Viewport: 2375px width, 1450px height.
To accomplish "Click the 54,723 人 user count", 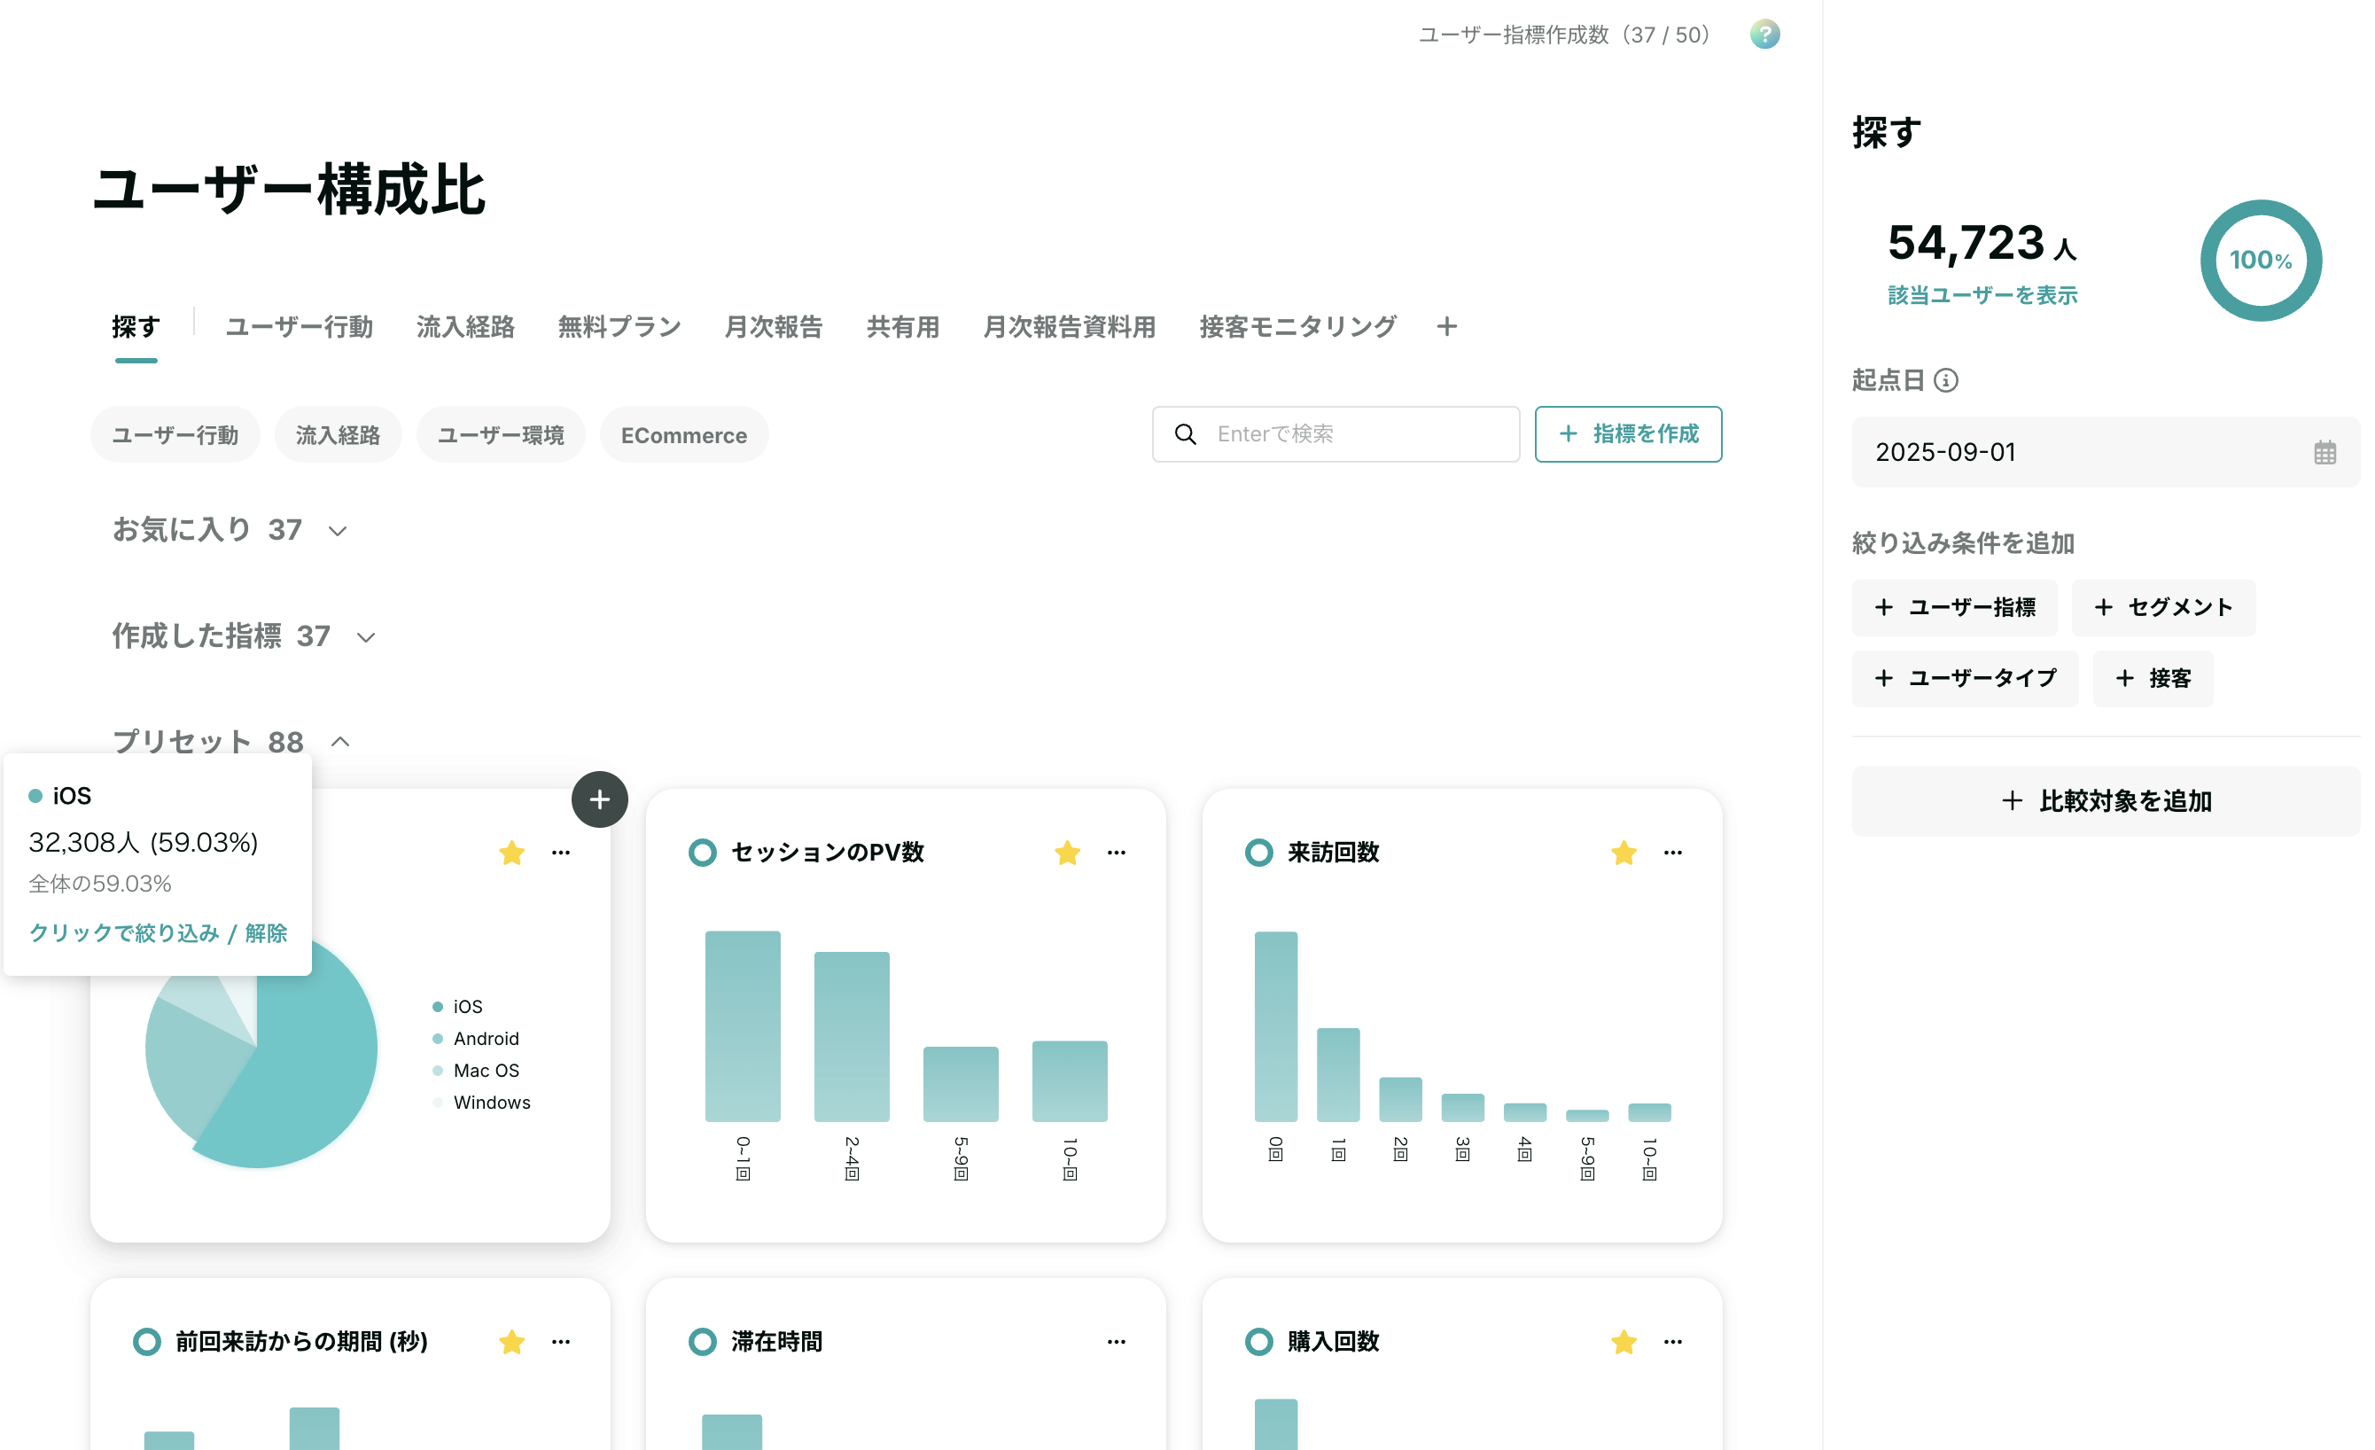I will (1981, 243).
